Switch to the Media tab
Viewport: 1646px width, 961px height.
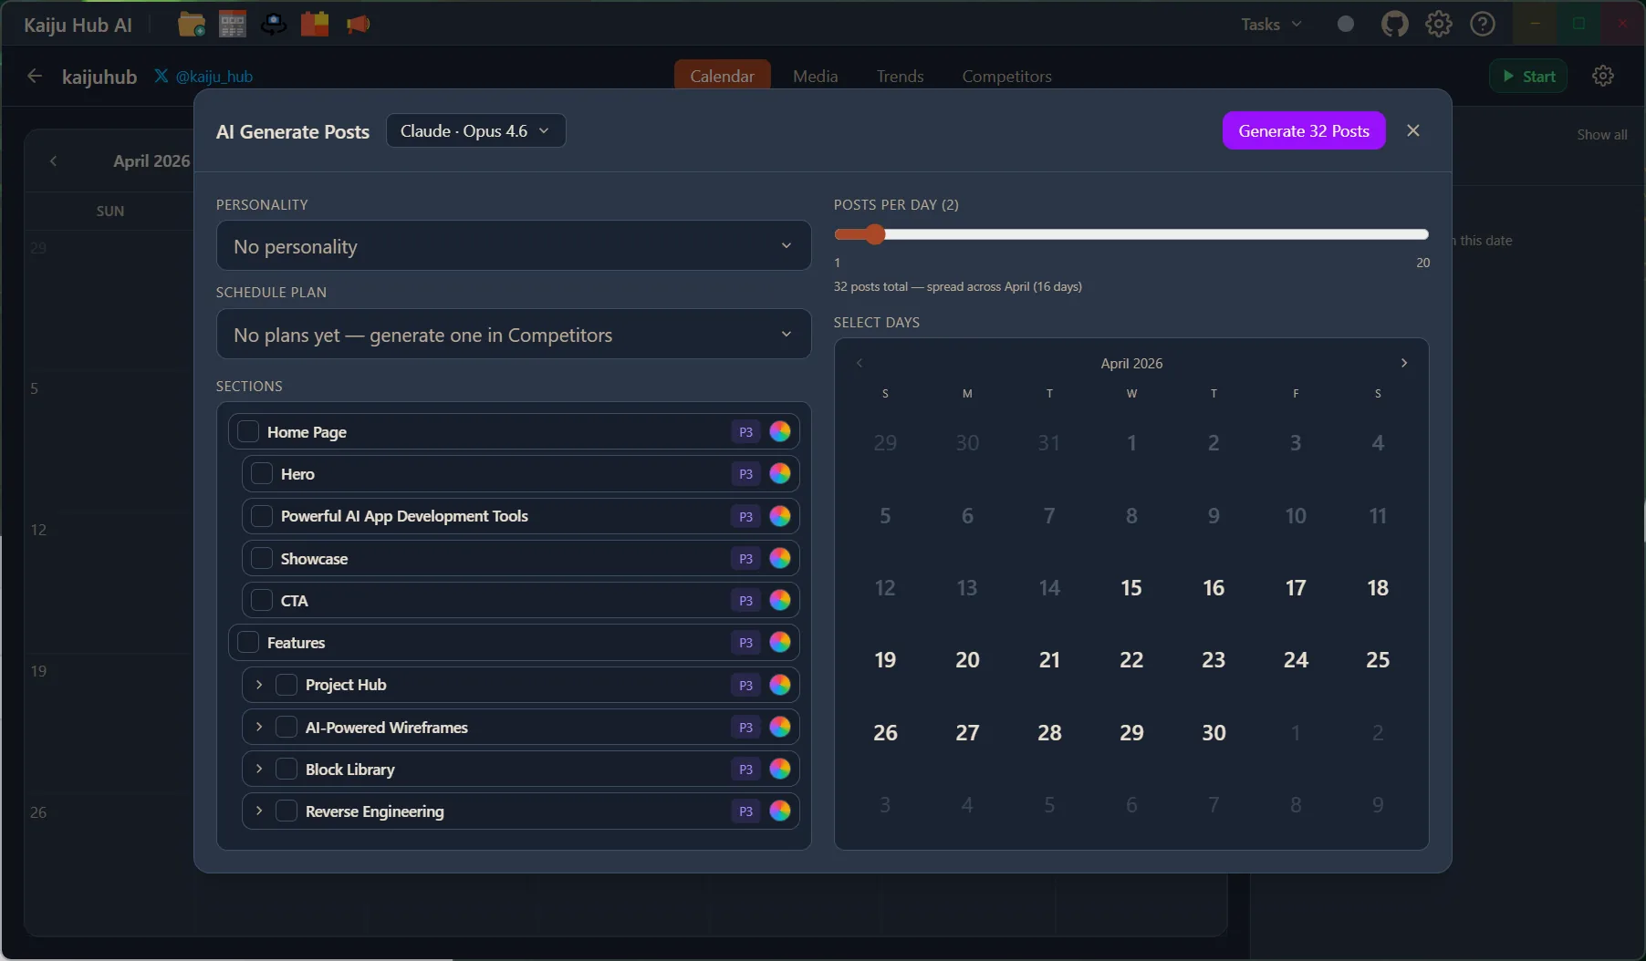click(816, 76)
